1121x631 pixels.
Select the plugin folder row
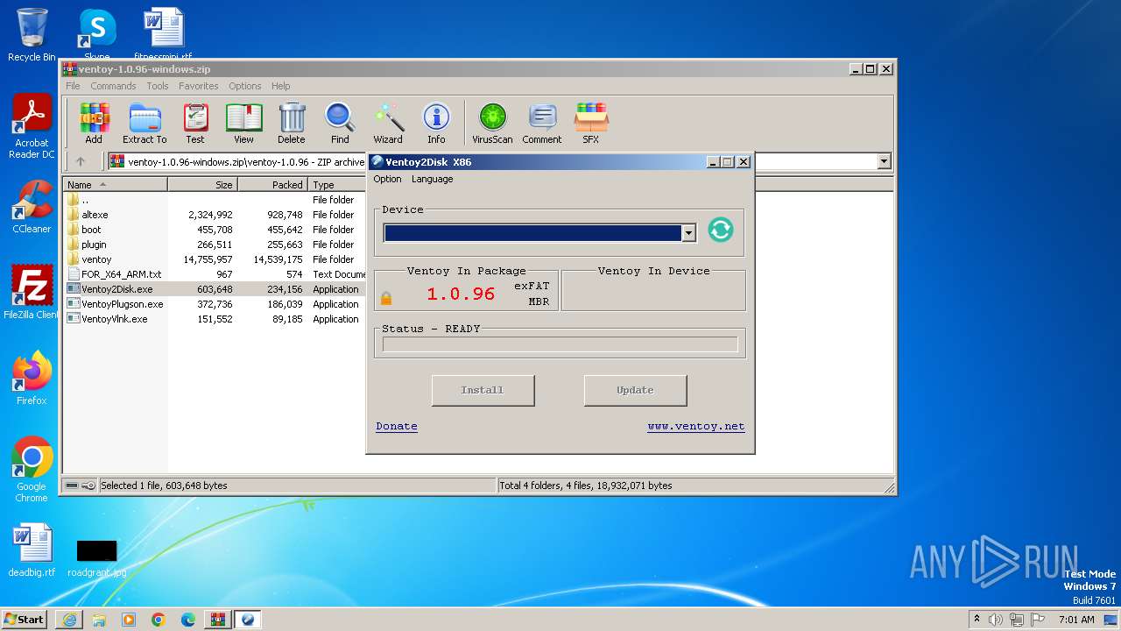215,245
